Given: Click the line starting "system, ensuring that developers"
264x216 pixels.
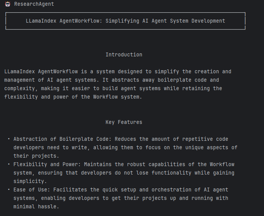Looking at the screenshot, I should [x=124, y=173].
